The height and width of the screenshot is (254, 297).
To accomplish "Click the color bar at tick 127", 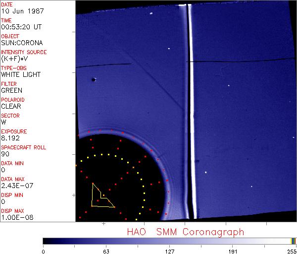I will pyautogui.click(x=169, y=241).
